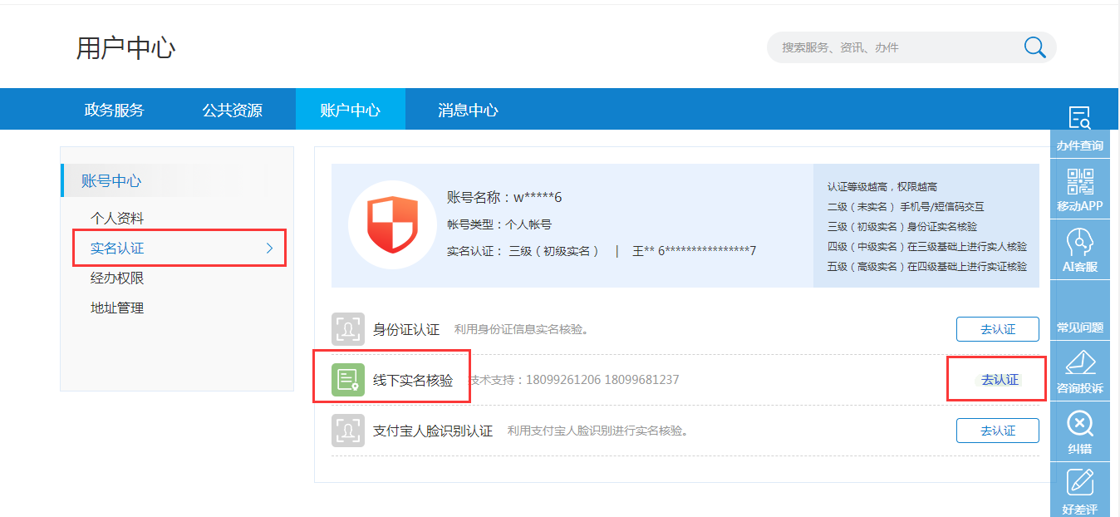The height and width of the screenshot is (517, 1120).
Task: Click the 支付宝人脸识别认证 icon
Action: coord(349,430)
